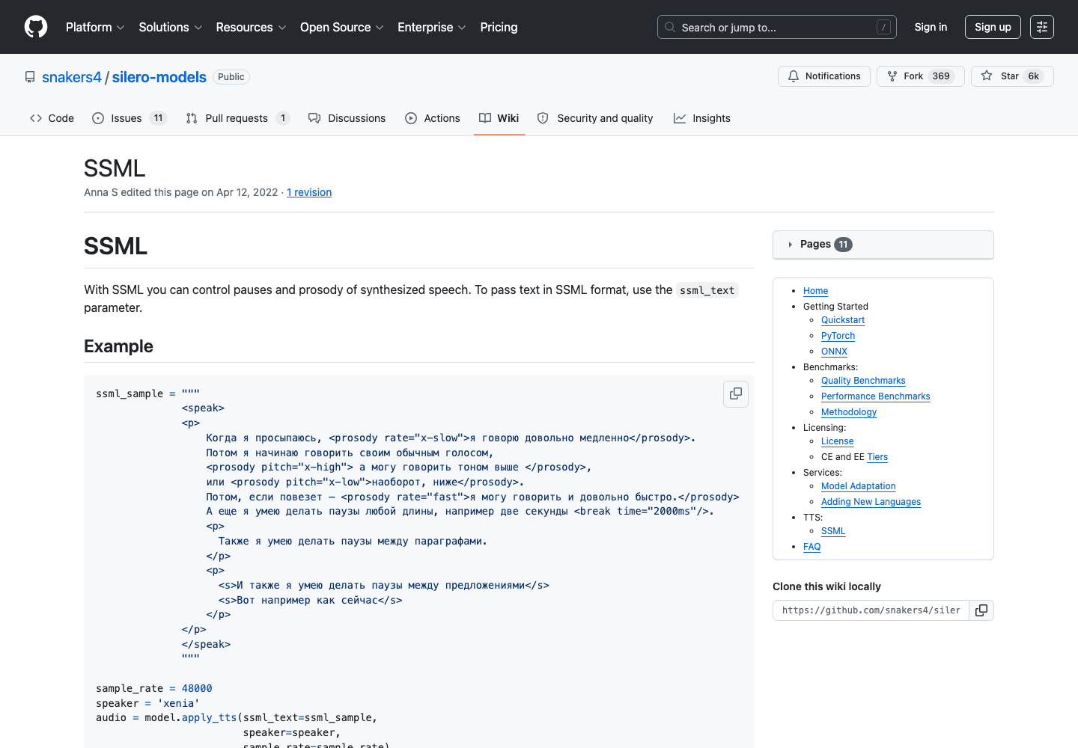Star the silero-models repository

[x=1012, y=76]
